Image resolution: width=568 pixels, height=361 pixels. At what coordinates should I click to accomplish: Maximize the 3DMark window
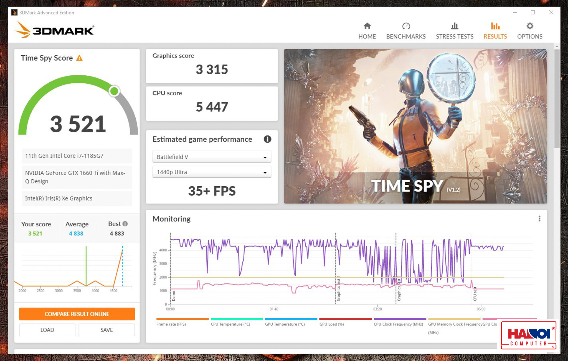point(533,12)
